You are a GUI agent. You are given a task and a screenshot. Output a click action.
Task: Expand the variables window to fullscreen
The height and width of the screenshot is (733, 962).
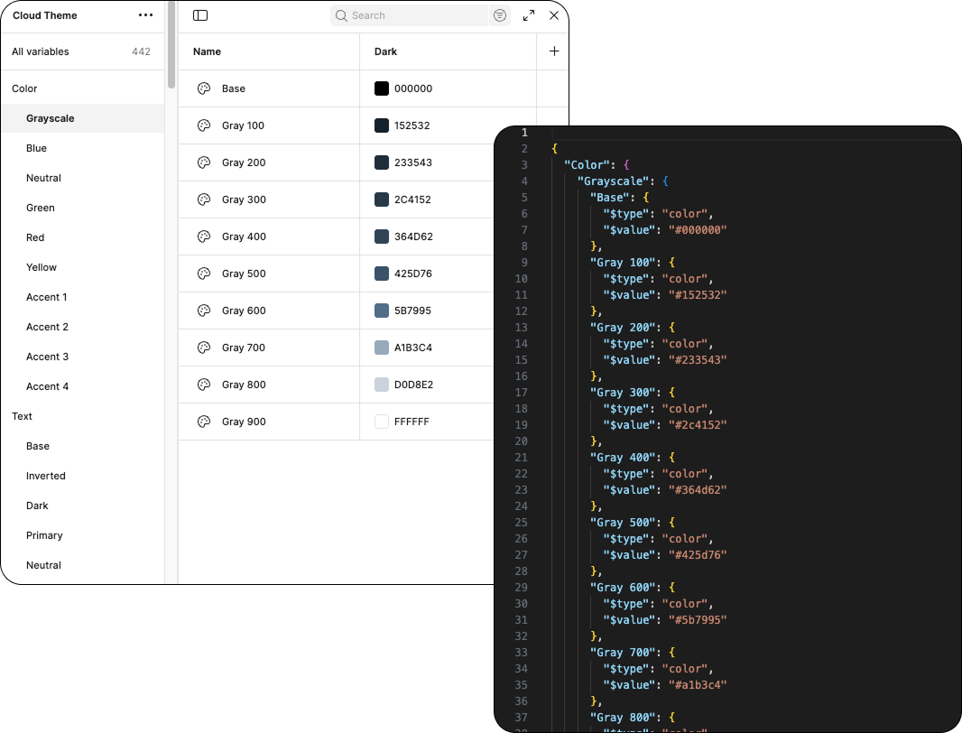[x=529, y=15]
